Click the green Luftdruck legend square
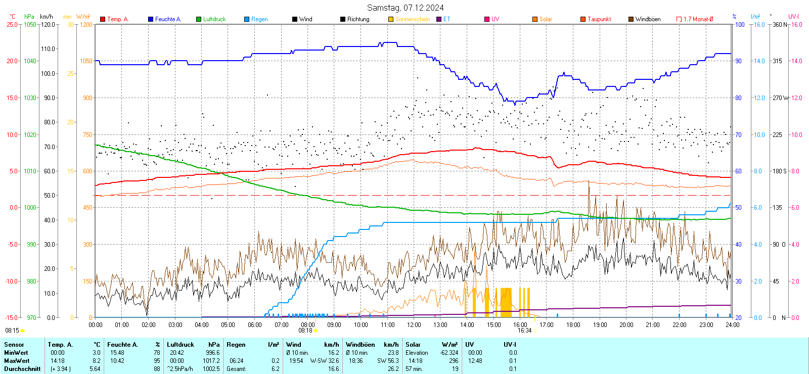The height and width of the screenshot is (374, 809). click(199, 19)
